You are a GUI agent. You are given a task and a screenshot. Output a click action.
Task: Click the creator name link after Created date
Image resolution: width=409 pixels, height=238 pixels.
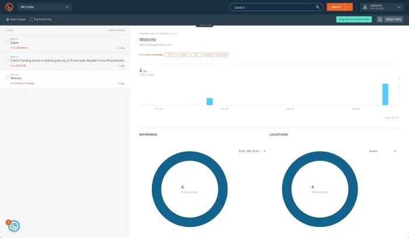174,34
